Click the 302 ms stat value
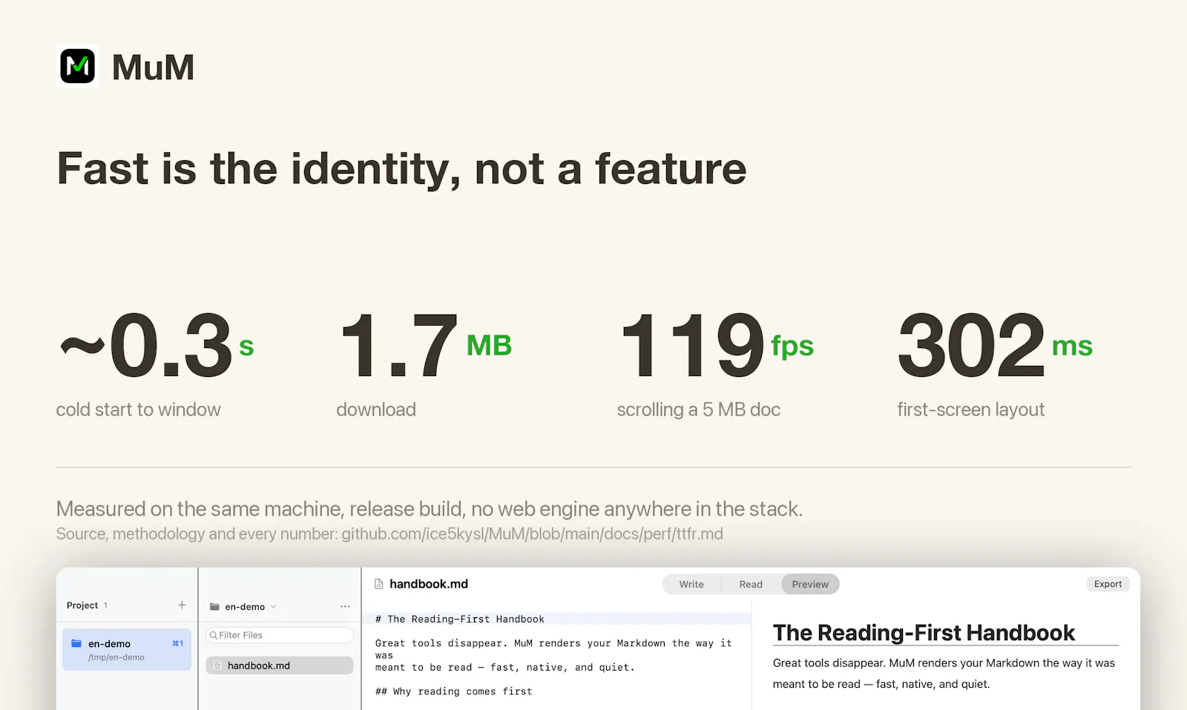This screenshot has height=710, width=1187. [995, 346]
